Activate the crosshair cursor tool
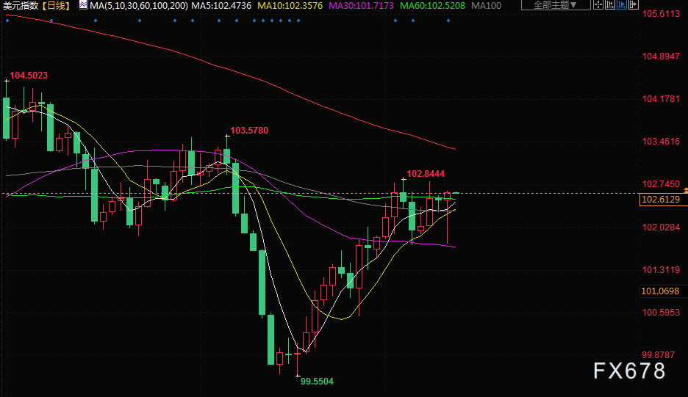This screenshot has width=688, height=397. click(x=598, y=5)
